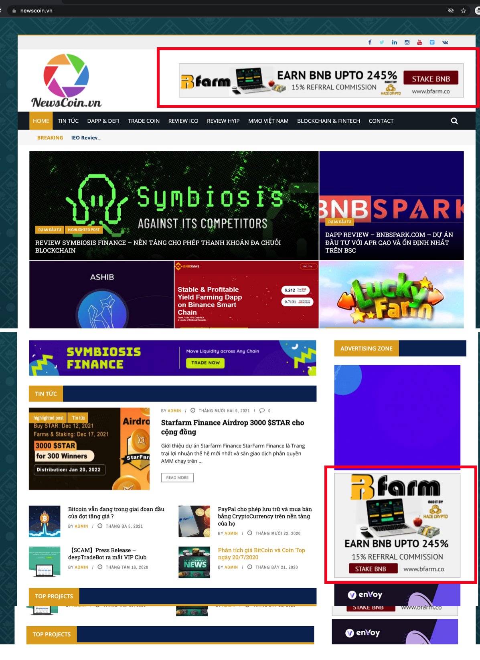480x660 pixels.
Task: Click the deepTradeBot article thumbnail
Action: point(45,562)
